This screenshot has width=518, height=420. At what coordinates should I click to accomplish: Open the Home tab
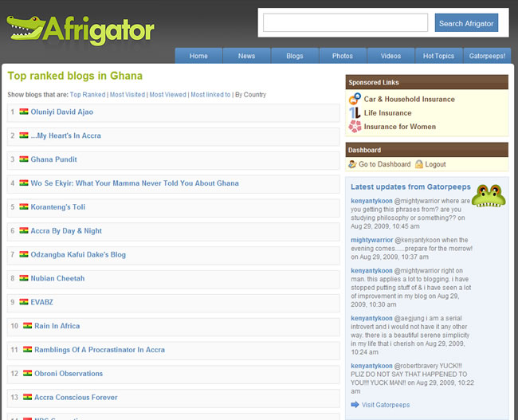coord(198,56)
